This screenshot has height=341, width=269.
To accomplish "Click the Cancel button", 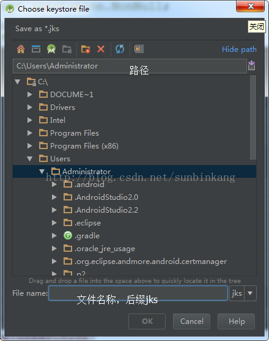I will (192, 321).
